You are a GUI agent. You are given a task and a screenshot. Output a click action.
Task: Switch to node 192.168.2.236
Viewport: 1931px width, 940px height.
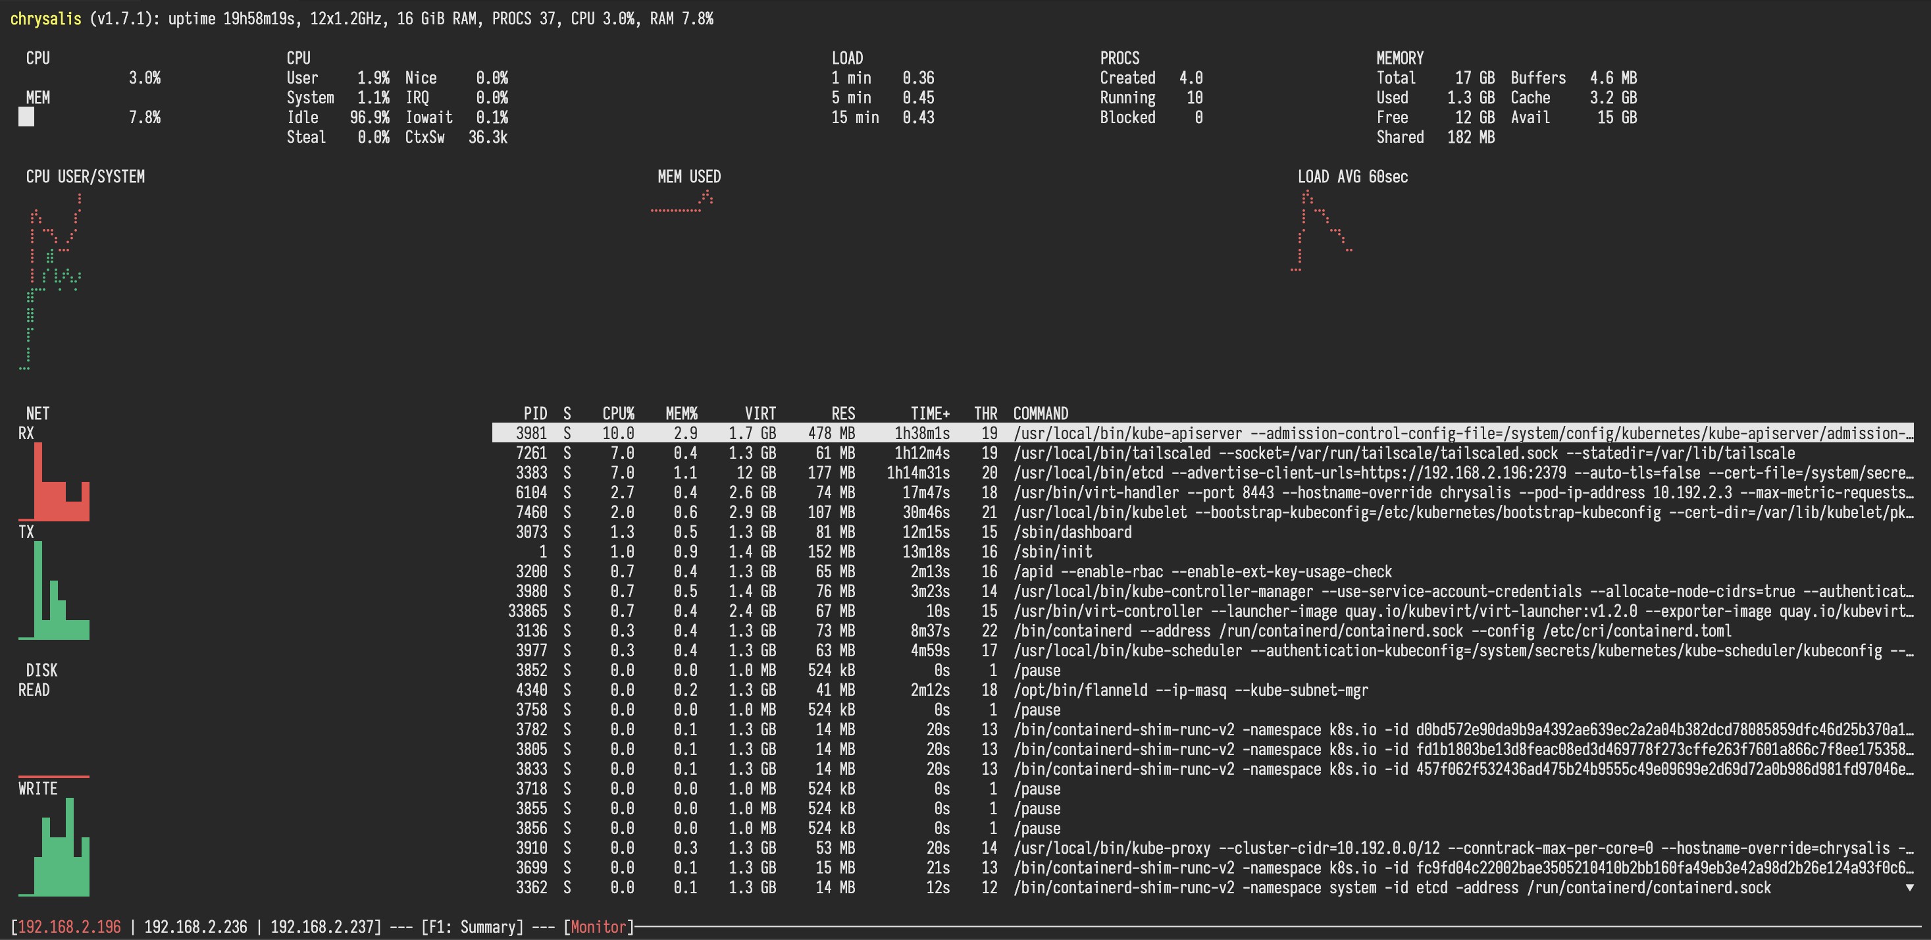[x=195, y=927]
